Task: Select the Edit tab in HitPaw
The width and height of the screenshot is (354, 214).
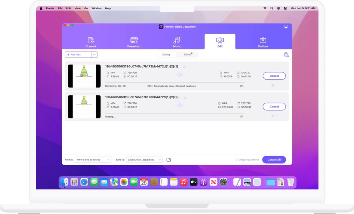Action: (220, 42)
